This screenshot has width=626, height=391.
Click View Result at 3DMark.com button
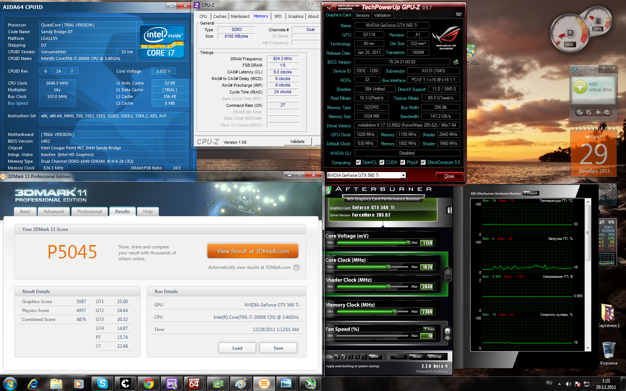253,251
